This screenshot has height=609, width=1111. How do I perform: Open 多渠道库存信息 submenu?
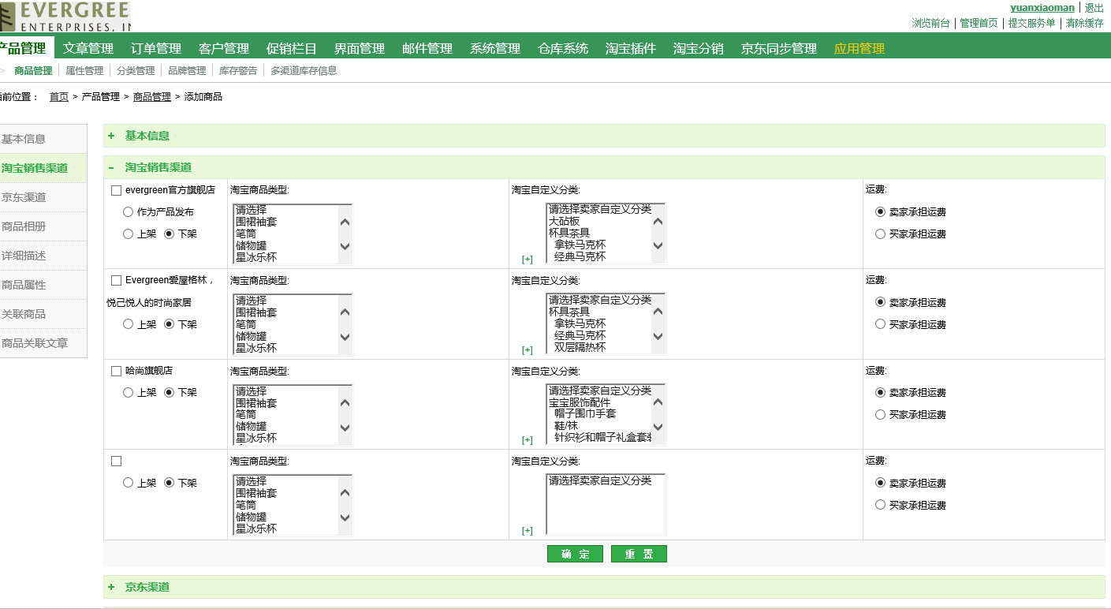tap(304, 71)
